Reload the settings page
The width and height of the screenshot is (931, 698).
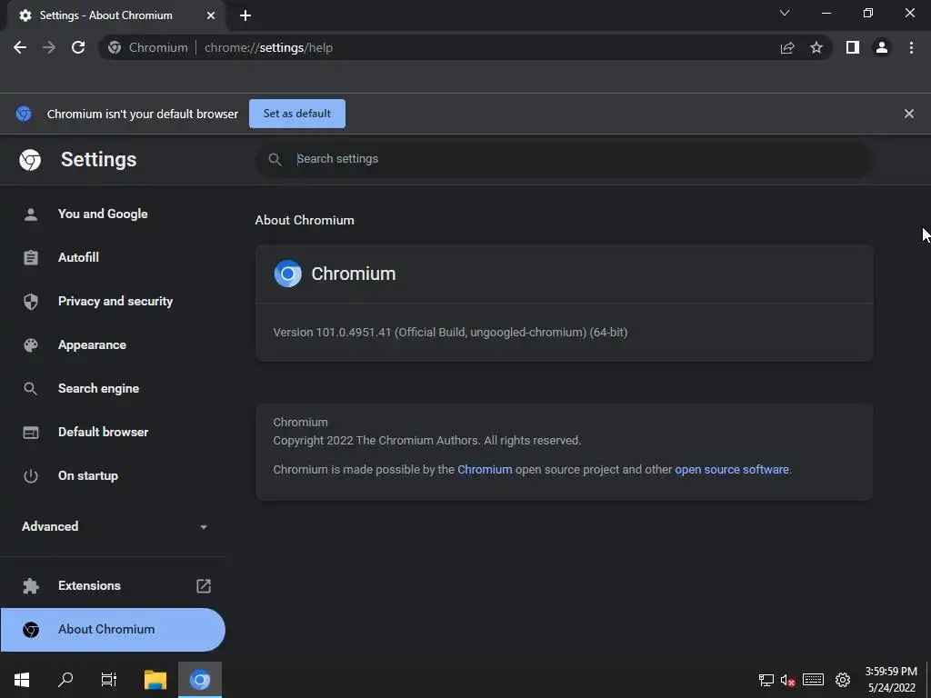78,47
